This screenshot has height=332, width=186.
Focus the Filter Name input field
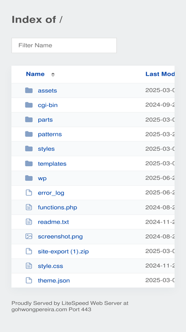pyautogui.click(x=64, y=45)
